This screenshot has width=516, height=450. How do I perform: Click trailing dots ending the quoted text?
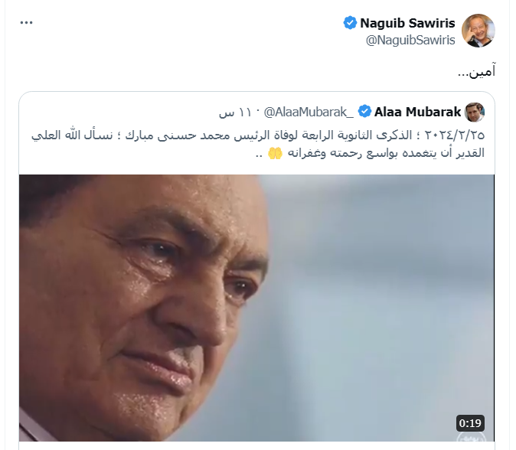tap(260, 152)
